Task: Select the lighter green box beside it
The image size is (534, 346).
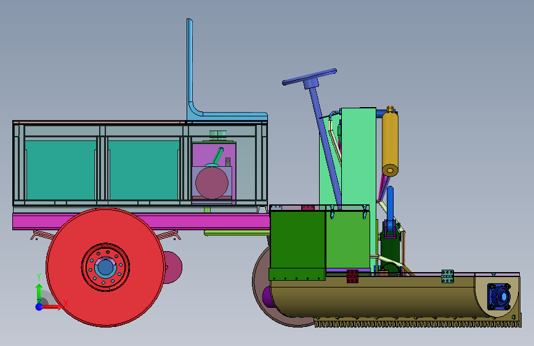Action: click(348, 239)
